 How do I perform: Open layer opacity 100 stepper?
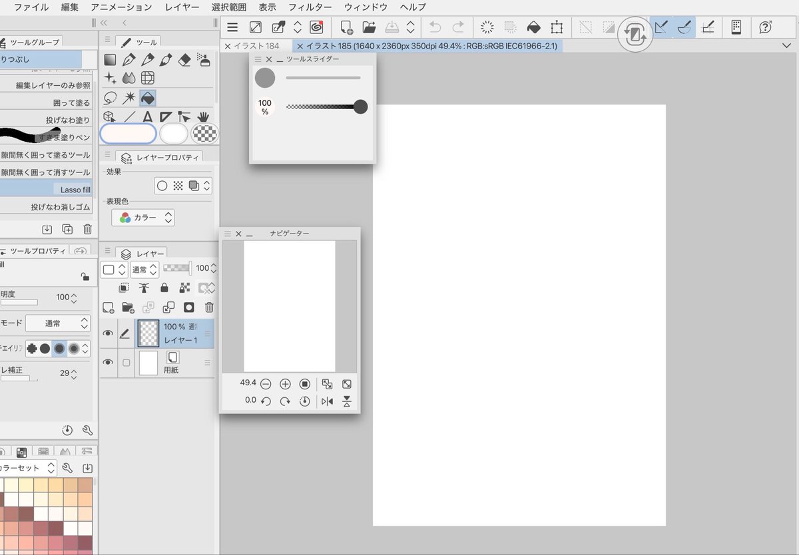tap(214, 268)
